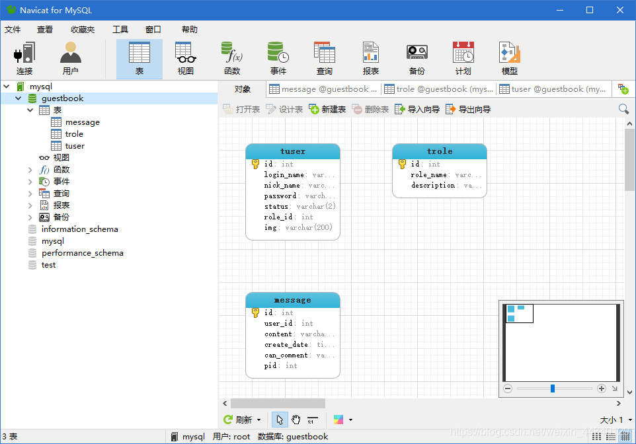The image size is (636, 444).
Task: Click the new tab plus icon
Action: [623, 89]
